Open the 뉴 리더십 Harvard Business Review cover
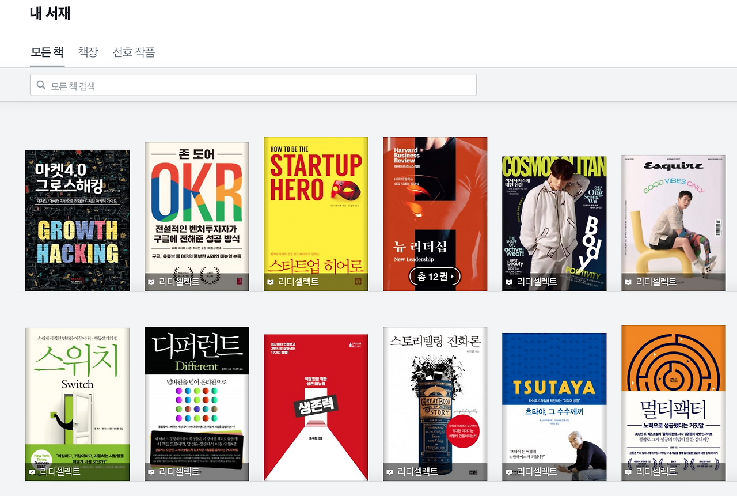 tap(435, 214)
